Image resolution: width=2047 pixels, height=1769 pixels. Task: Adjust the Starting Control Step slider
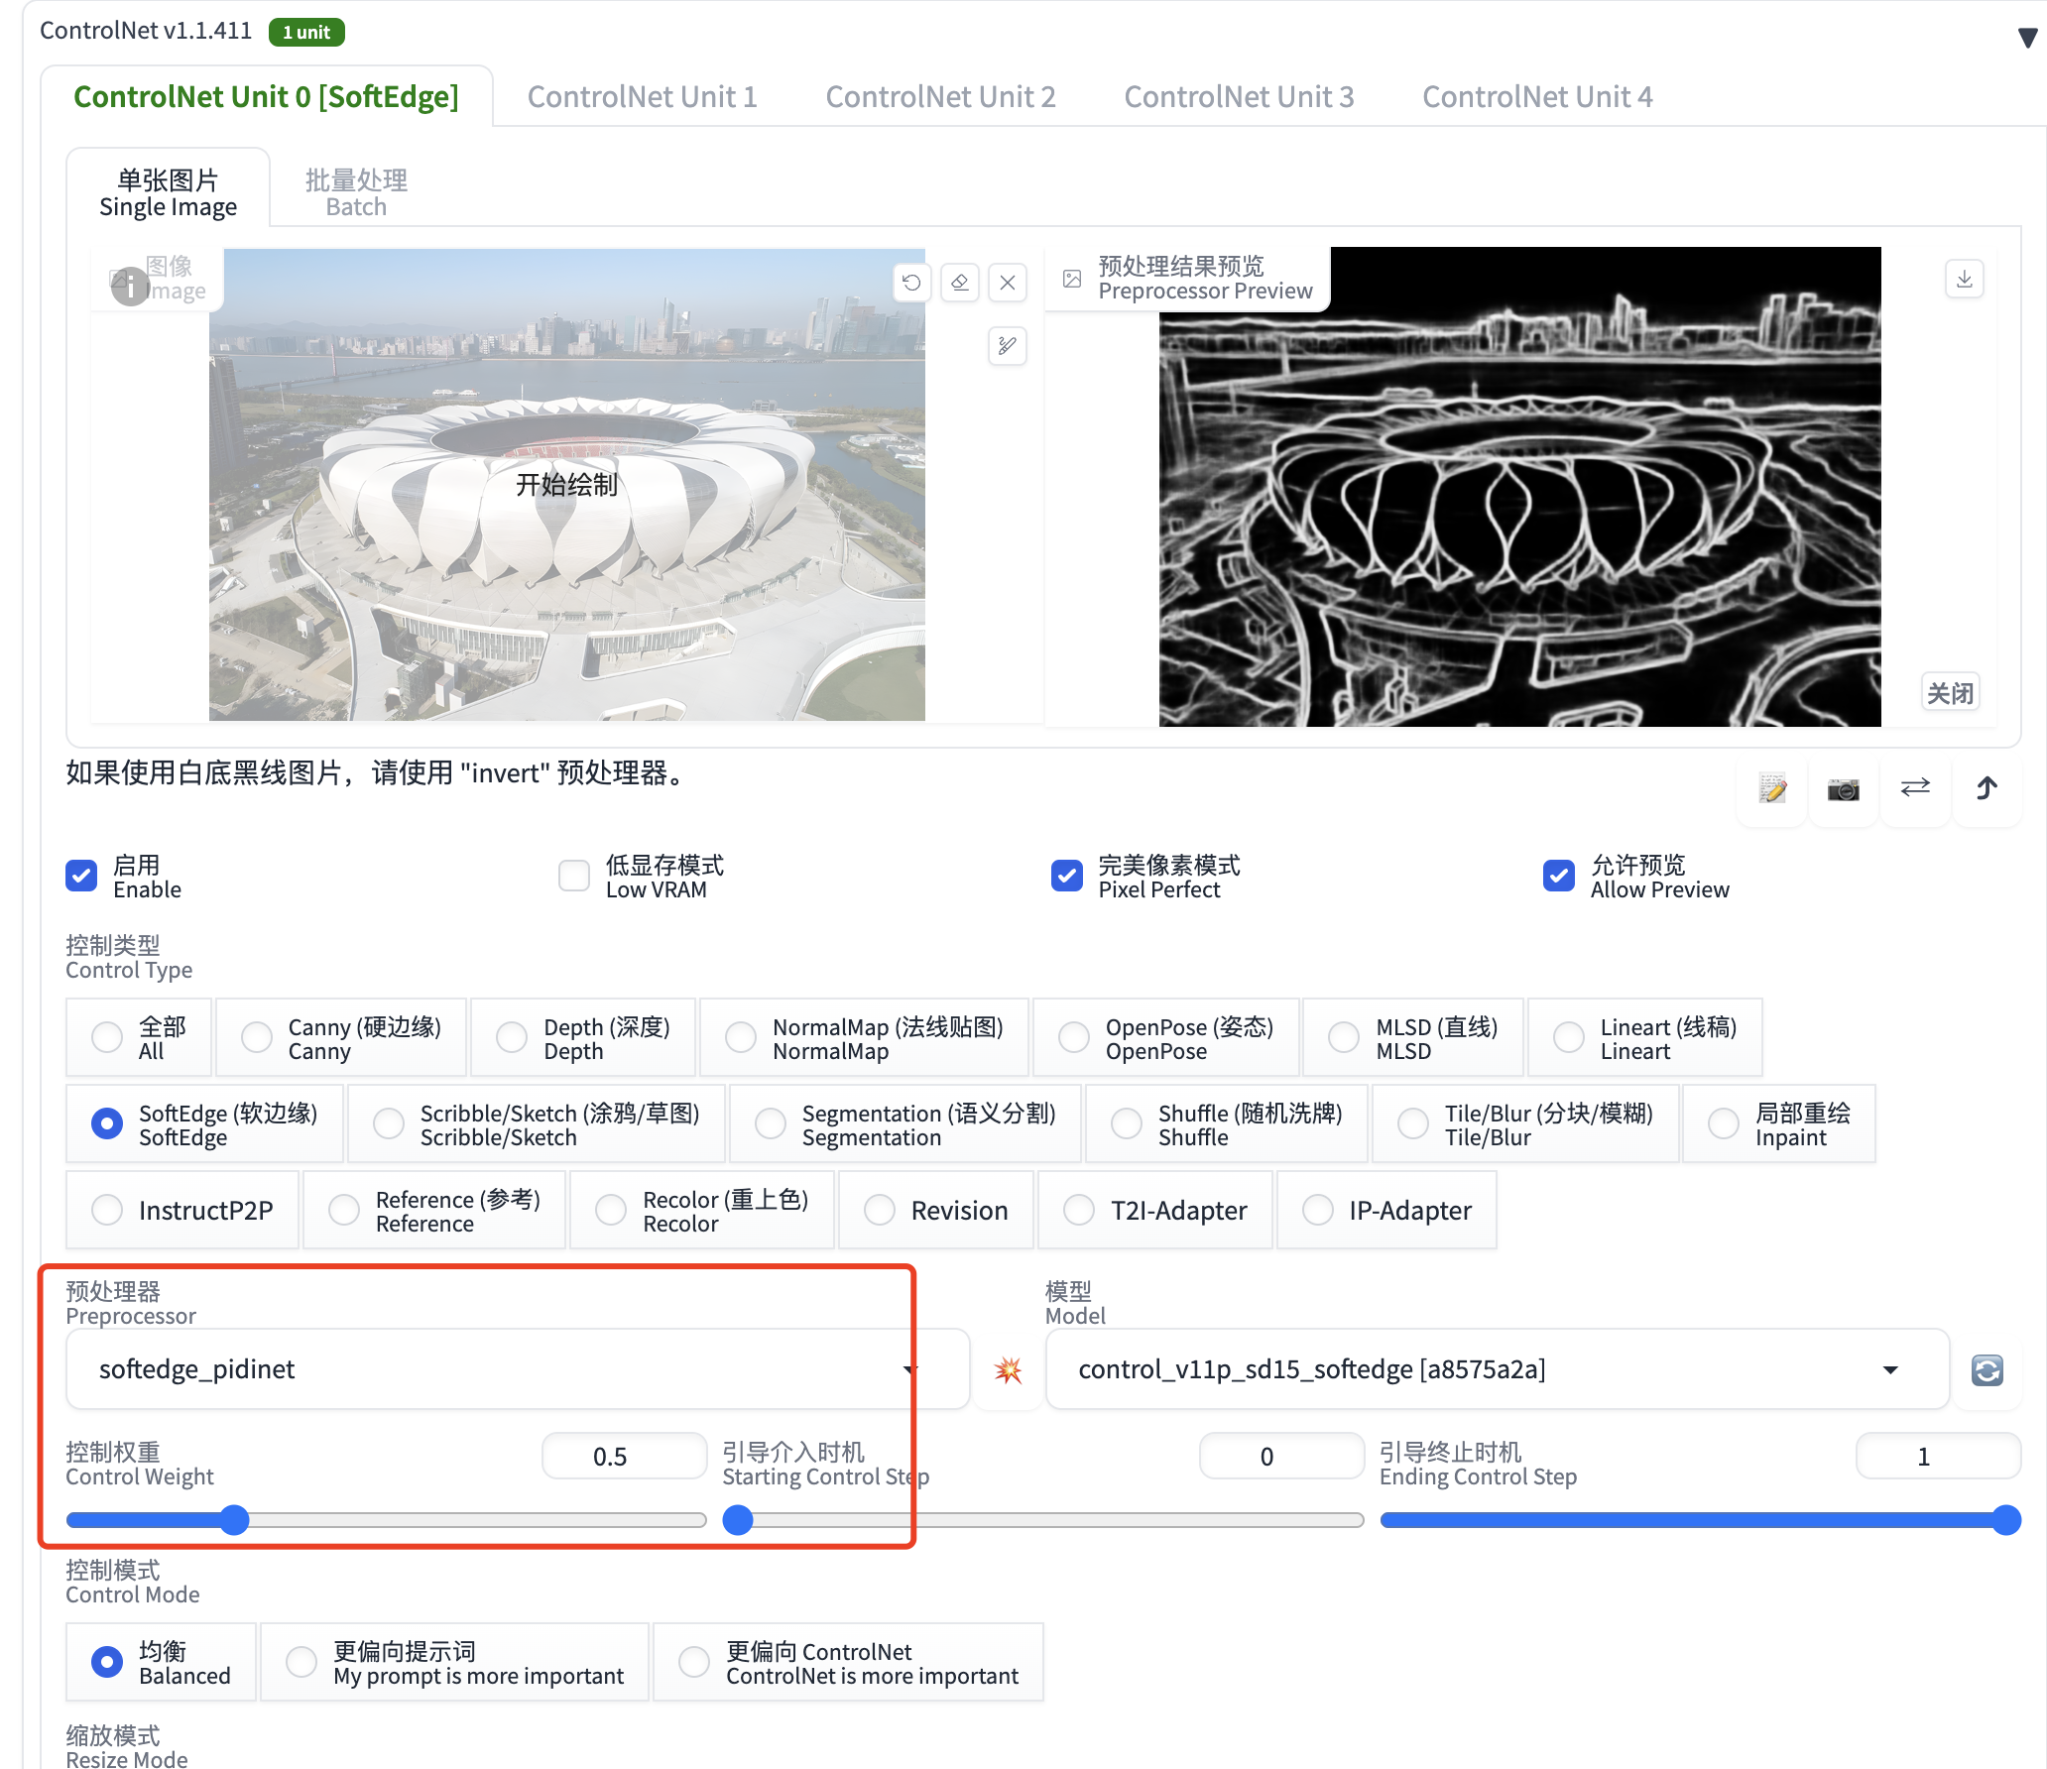click(1043, 1520)
